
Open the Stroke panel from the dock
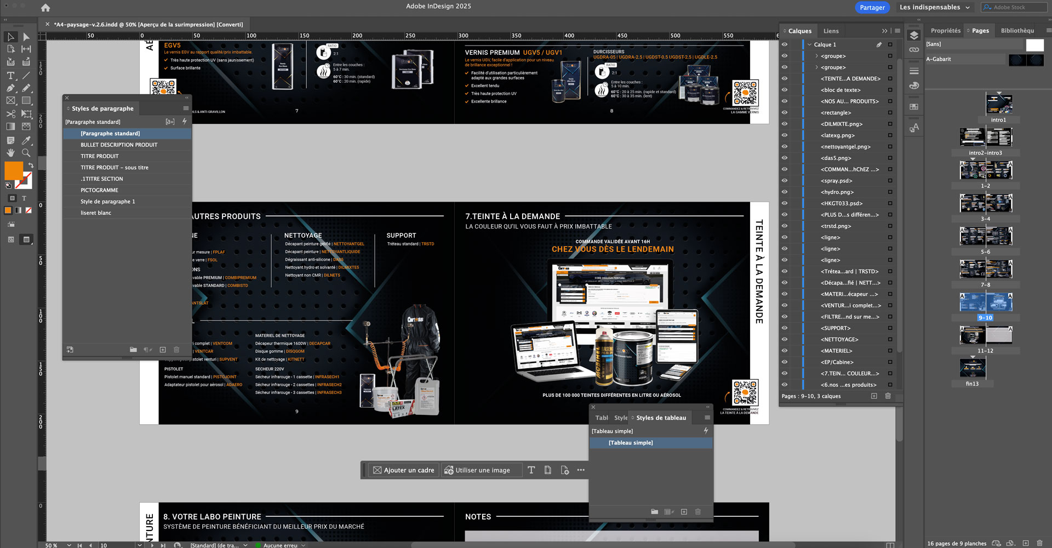pos(914,71)
